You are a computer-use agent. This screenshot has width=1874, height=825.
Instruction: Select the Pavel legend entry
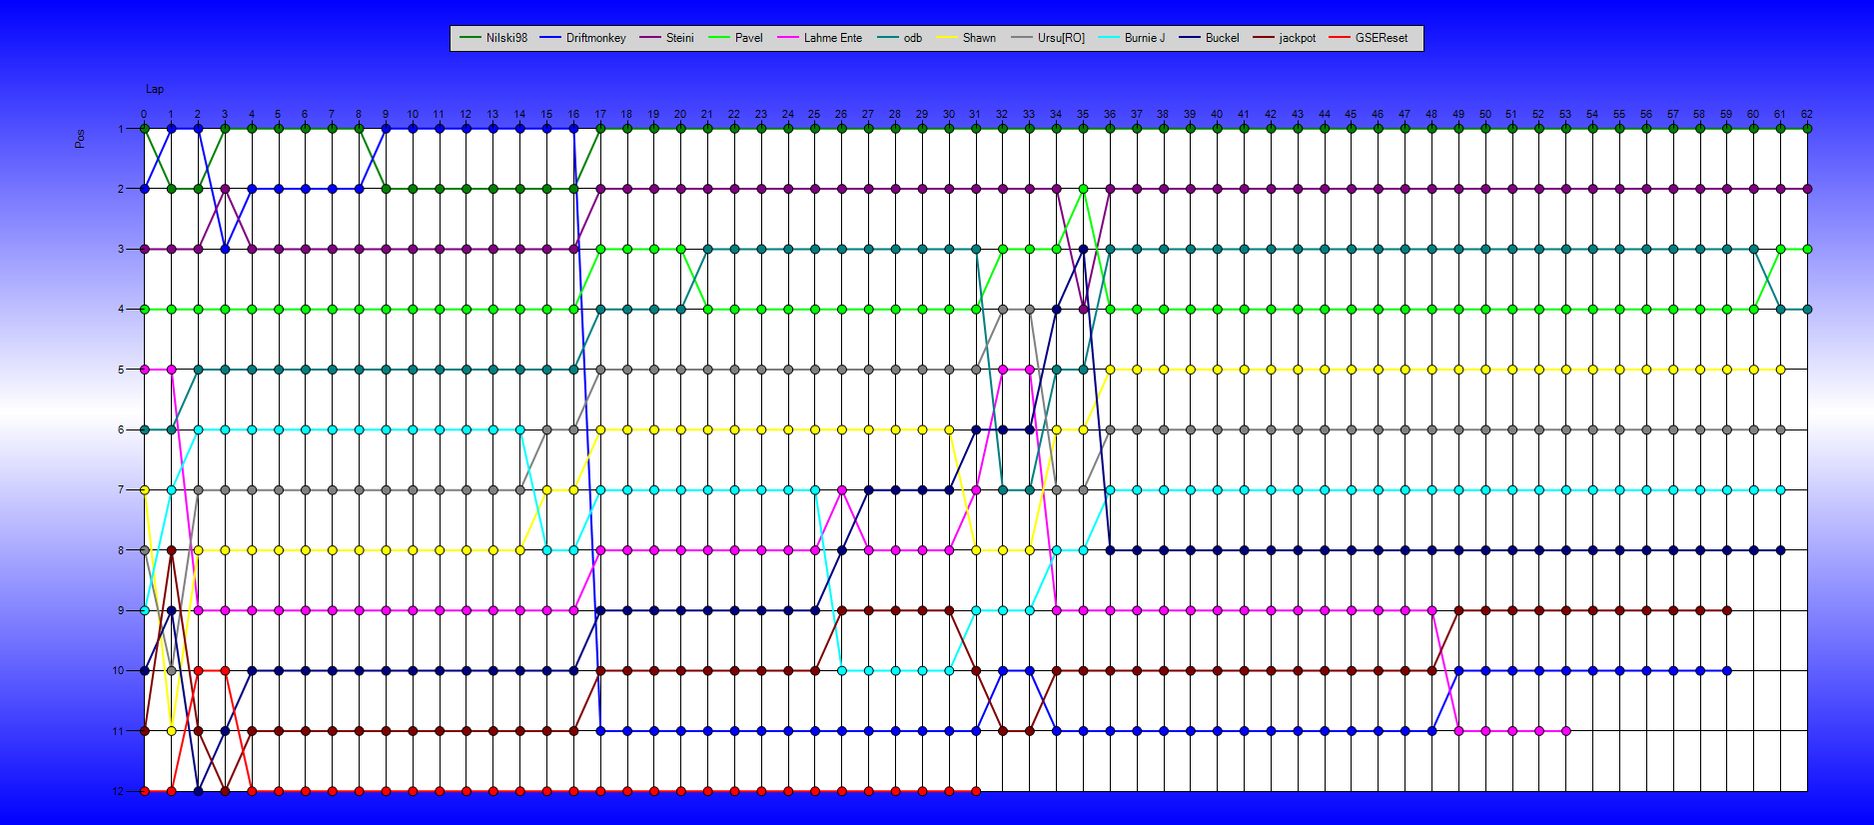tap(735, 38)
